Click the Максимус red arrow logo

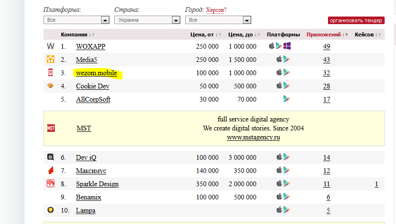coord(51,170)
